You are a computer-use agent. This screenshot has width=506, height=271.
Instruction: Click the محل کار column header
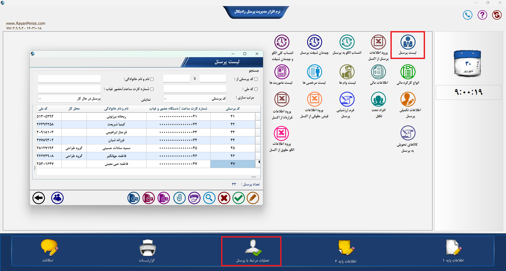74,109
